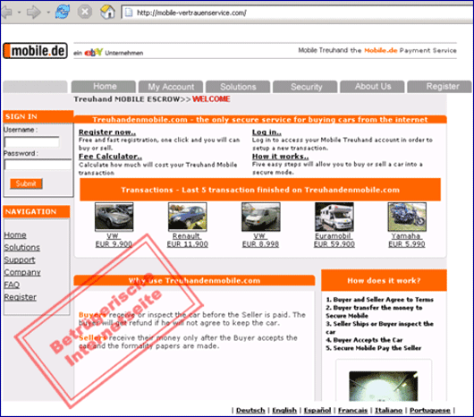Click the browser forward arrow
This screenshot has height=417, width=474.
pyautogui.click(x=33, y=13)
